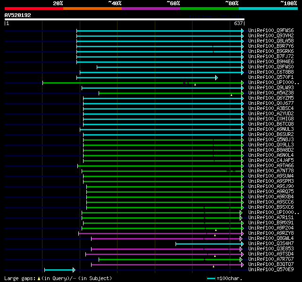Open the UniRef100_Q9FWS6 hit label
302x282 pixels.
(271, 31)
